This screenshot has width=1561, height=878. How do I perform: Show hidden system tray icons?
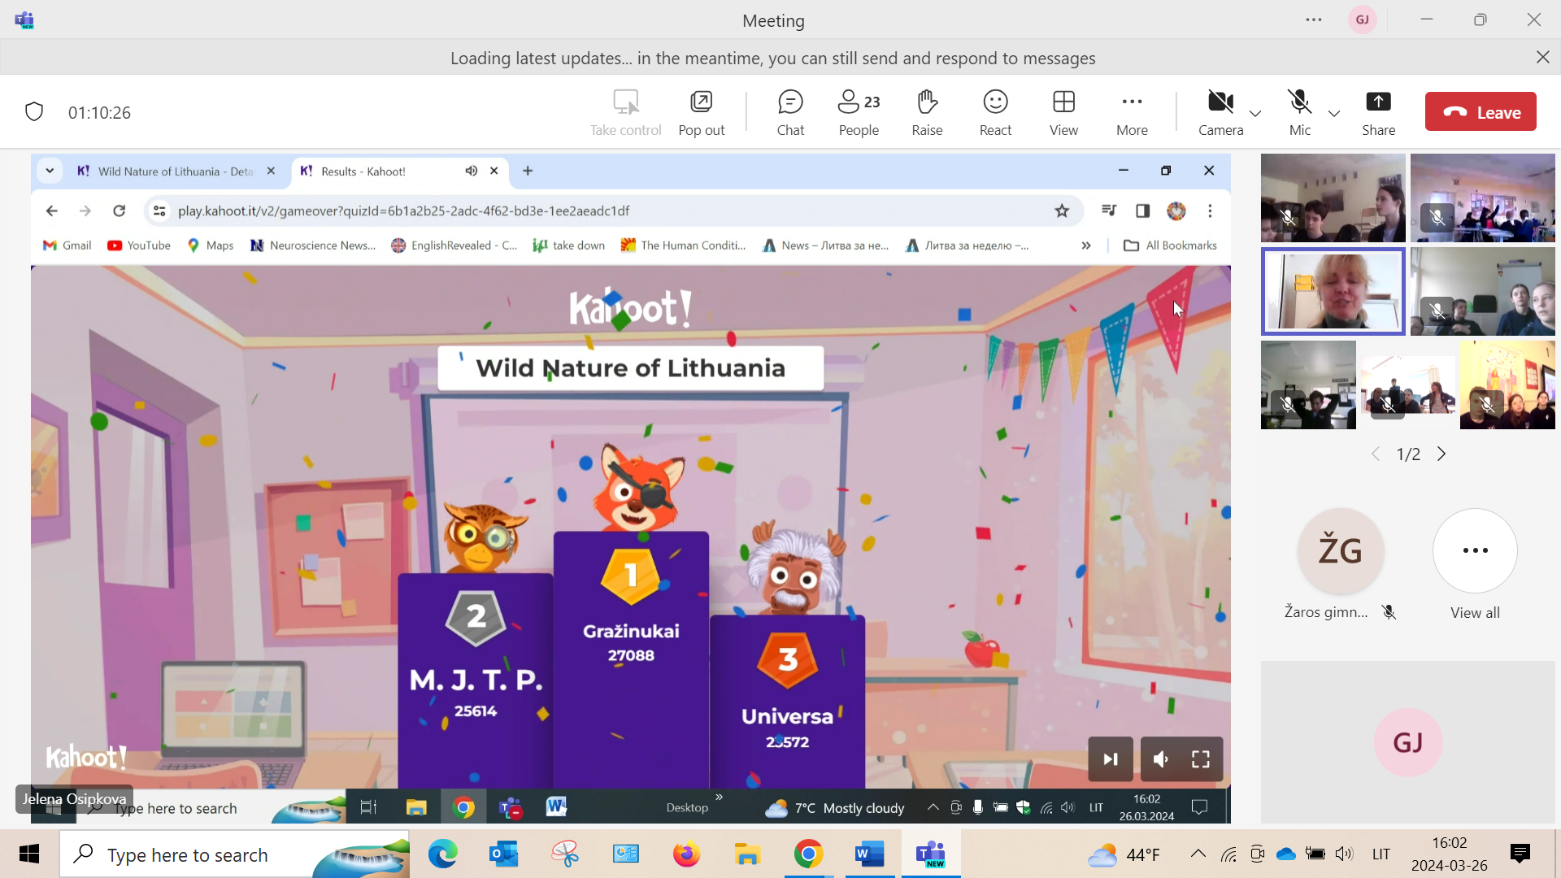[x=1198, y=854]
